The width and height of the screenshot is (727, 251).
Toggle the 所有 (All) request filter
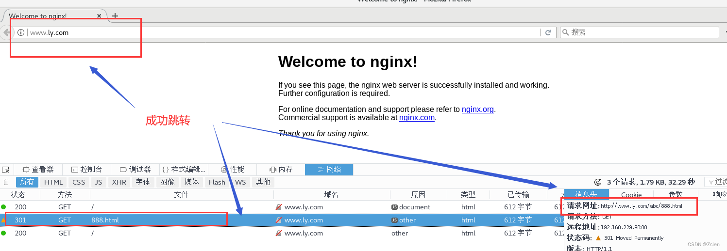tap(27, 182)
